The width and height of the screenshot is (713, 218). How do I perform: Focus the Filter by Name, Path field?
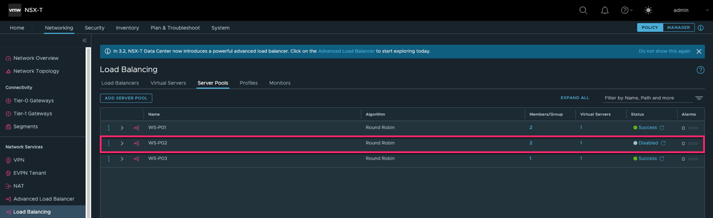click(x=648, y=98)
